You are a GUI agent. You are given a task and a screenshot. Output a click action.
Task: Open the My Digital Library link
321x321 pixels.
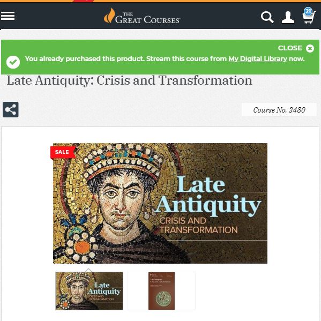258,59
